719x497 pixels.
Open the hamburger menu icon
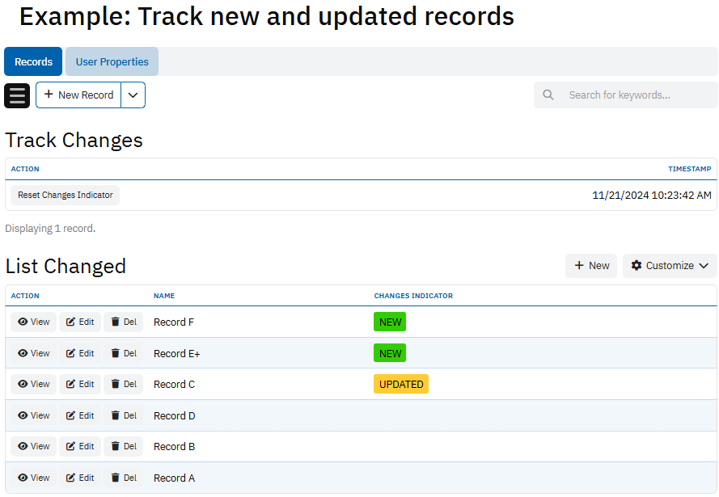(17, 95)
